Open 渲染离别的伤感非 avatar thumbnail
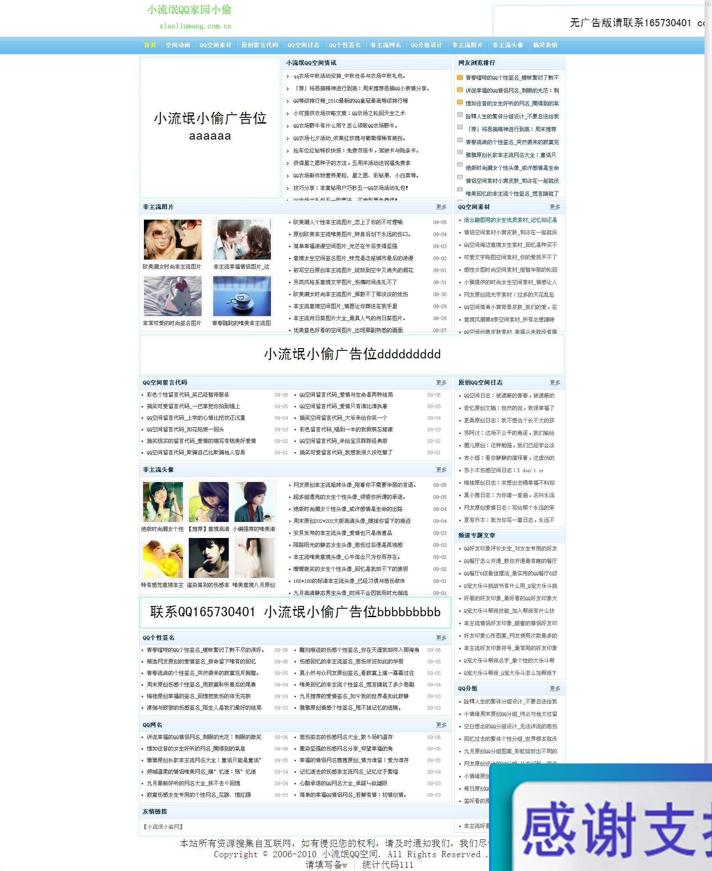The height and width of the screenshot is (871, 712). 209,558
